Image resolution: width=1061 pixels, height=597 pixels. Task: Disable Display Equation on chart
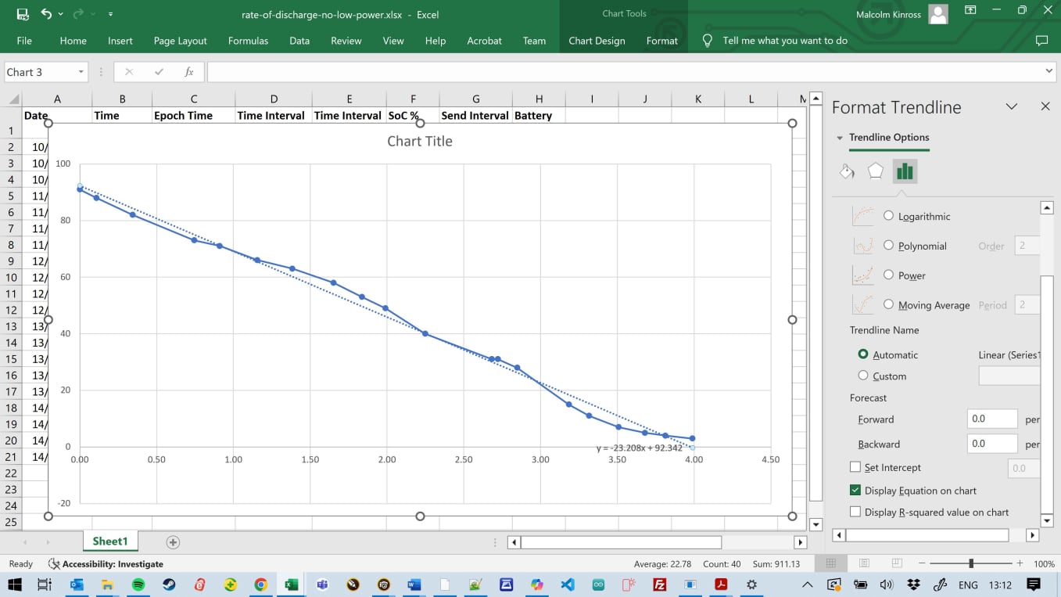coord(855,491)
